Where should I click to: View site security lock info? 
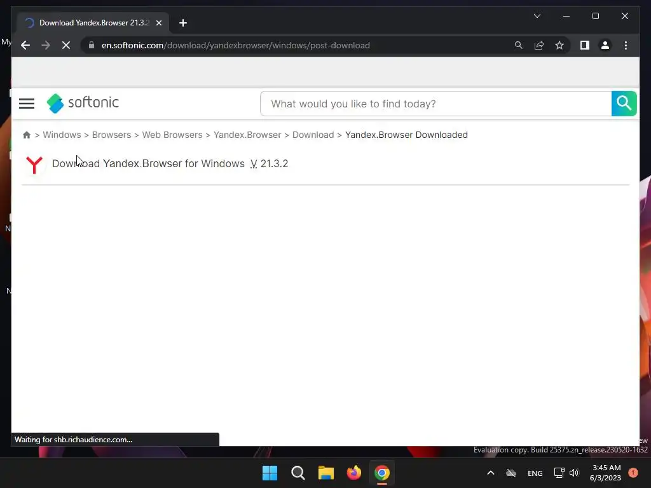click(92, 45)
